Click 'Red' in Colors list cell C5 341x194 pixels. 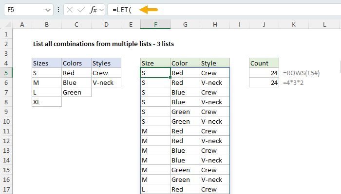pos(76,73)
